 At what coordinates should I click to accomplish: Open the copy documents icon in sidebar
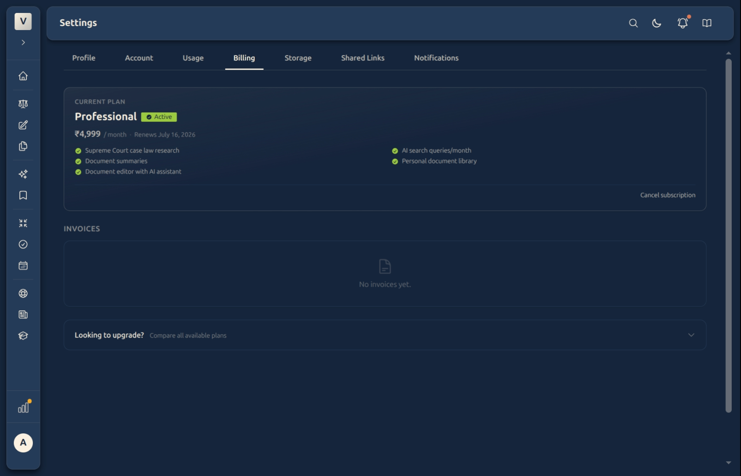(23, 146)
